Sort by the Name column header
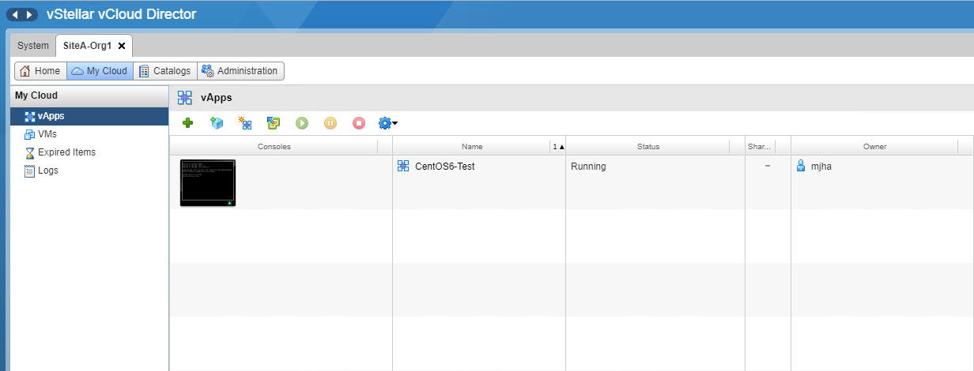The height and width of the screenshot is (371, 974). [x=472, y=146]
